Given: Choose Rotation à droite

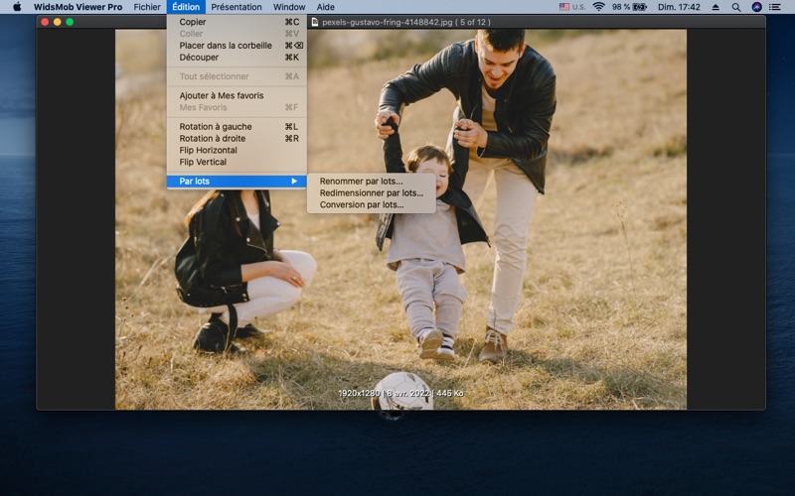Looking at the screenshot, I should pyautogui.click(x=237, y=138).
